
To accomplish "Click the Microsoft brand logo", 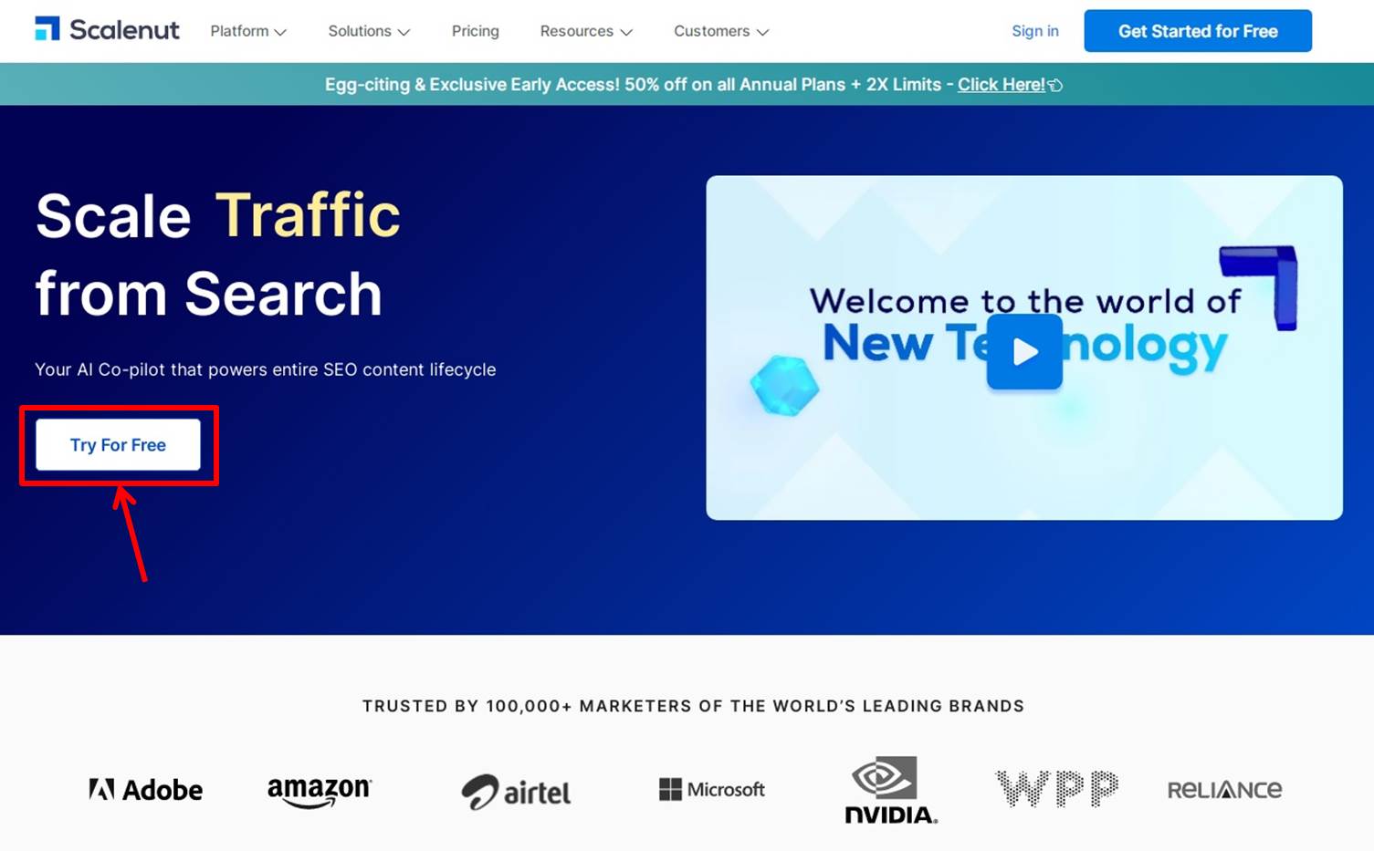I will pos(712,789).
